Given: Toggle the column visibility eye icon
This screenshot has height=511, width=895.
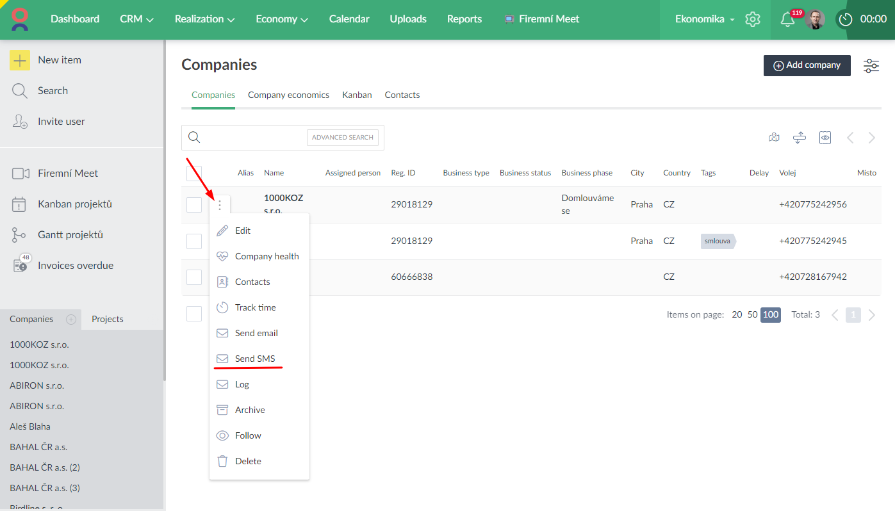Looking at the screenshot, I should [x=825, y=138].
